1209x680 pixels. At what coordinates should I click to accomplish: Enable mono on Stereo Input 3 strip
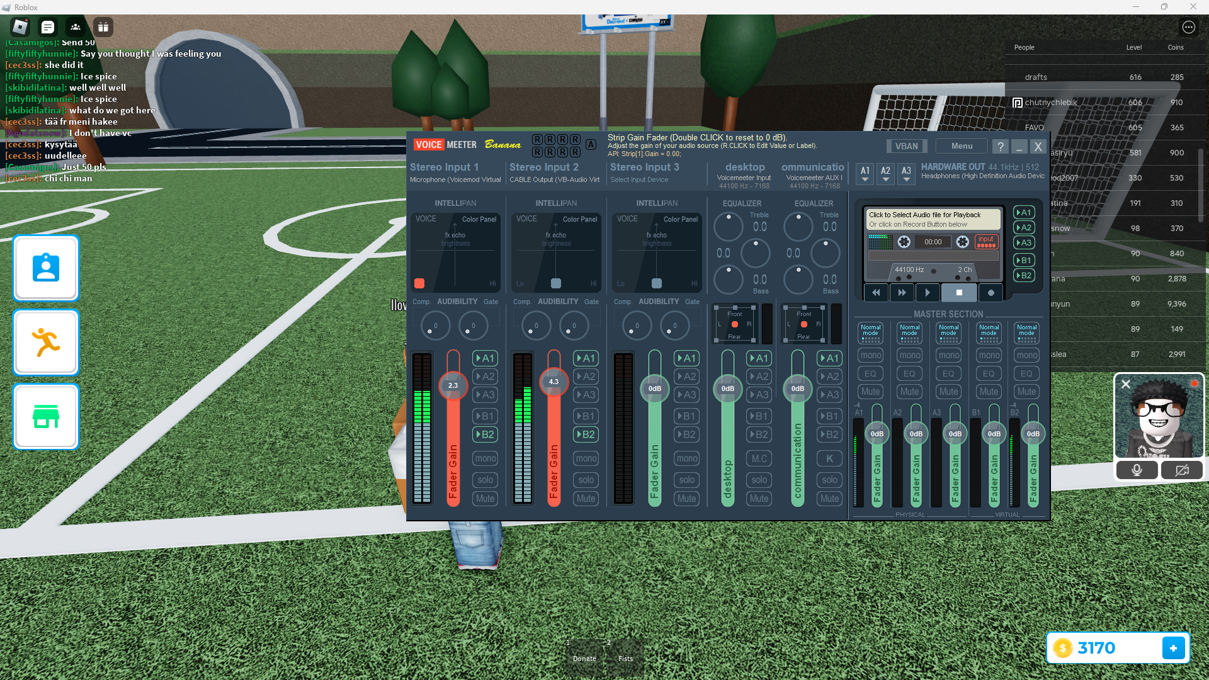686,458
